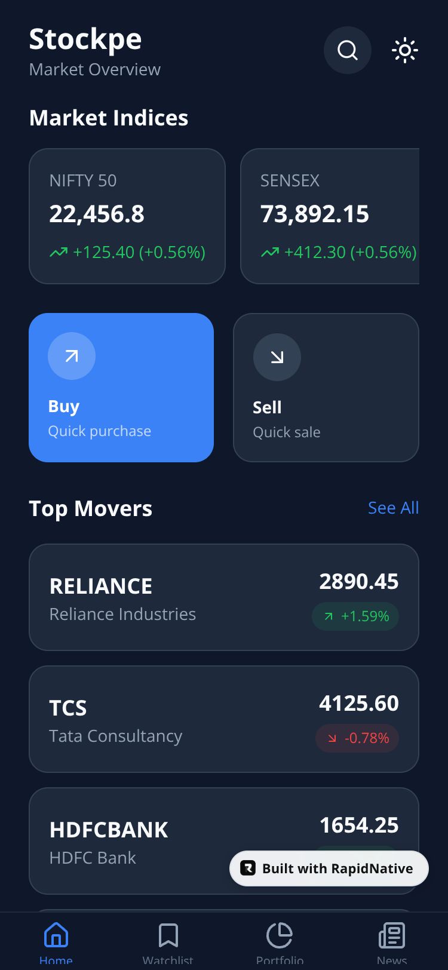
Task: Select the Sell quick sale button
Action: coord(326,388)
